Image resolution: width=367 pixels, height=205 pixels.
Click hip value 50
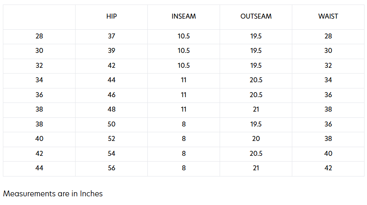pyautogui.click(x=111, y=124)
